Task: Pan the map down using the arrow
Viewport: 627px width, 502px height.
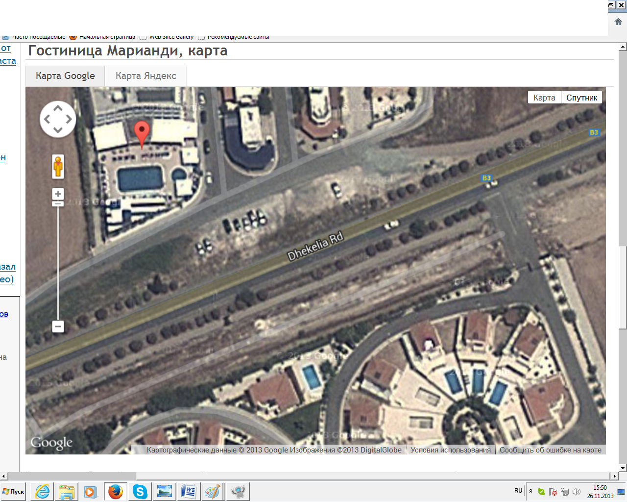Action: point(58,130)
